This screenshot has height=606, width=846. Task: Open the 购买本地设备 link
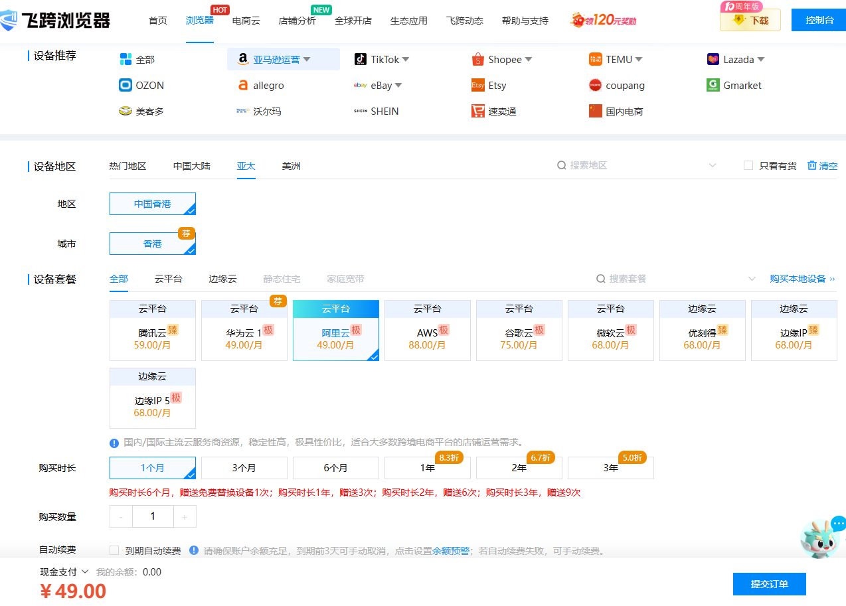(802, 279)
